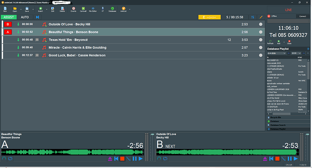Click the yellow E time button
Image resolution: width=312 pixels, height=168 pixels.
tap(209, 17)
